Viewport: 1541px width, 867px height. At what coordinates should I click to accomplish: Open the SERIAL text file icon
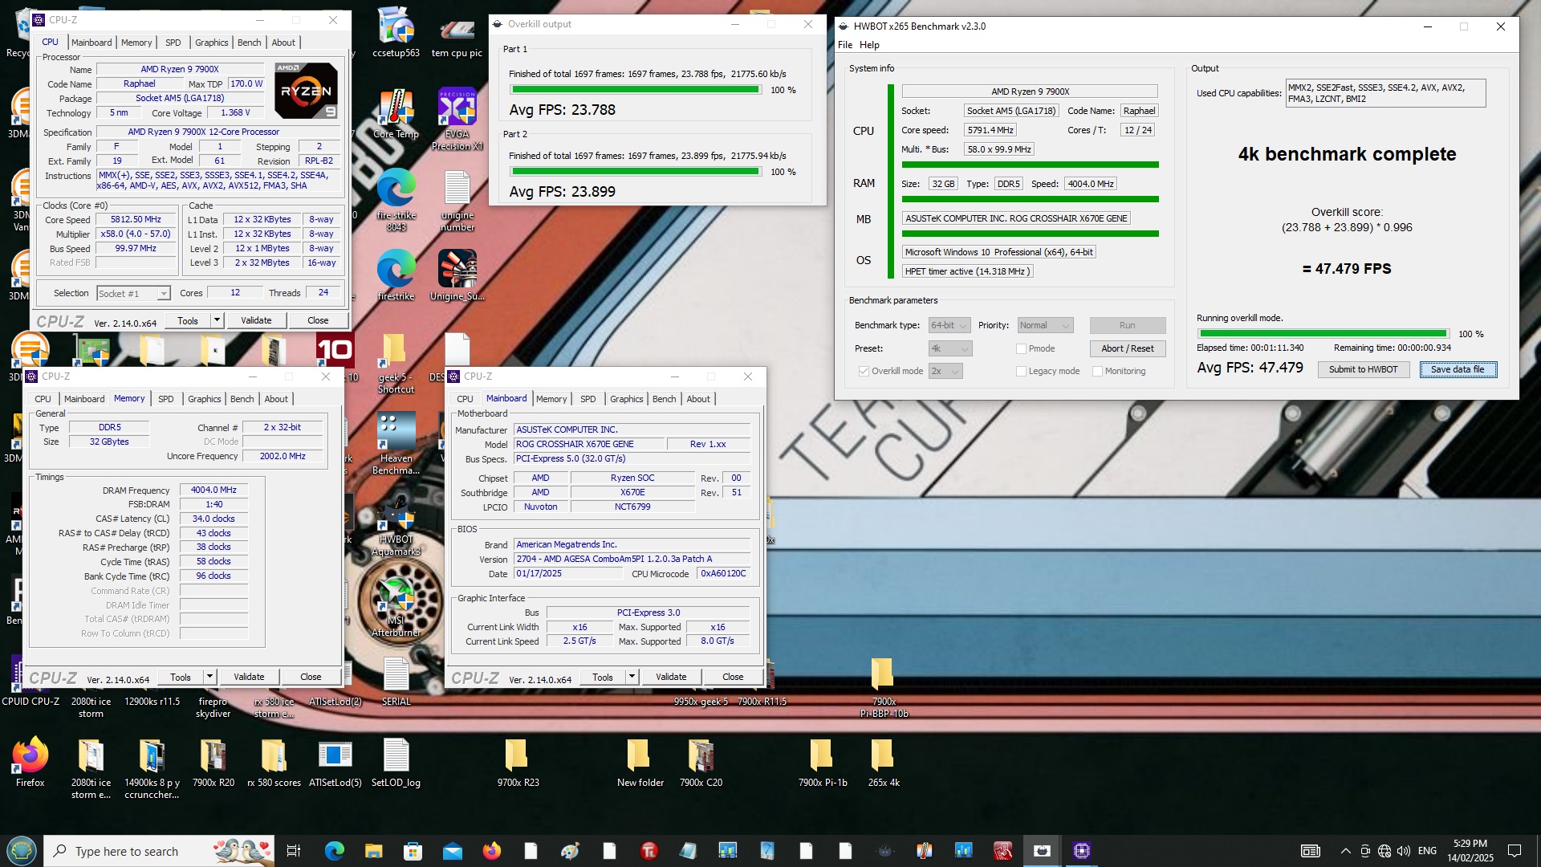(396, 682)
